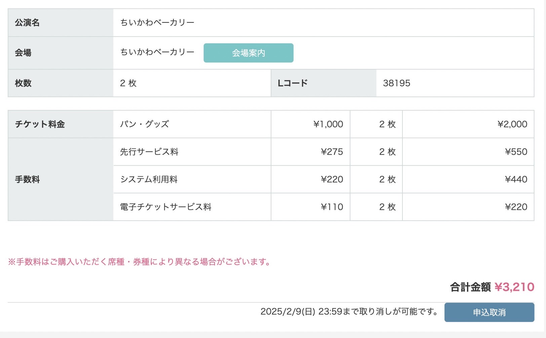Click the ¥1,000 unit price cell
This screenshot has width=546, height=338.
[328, 124]
